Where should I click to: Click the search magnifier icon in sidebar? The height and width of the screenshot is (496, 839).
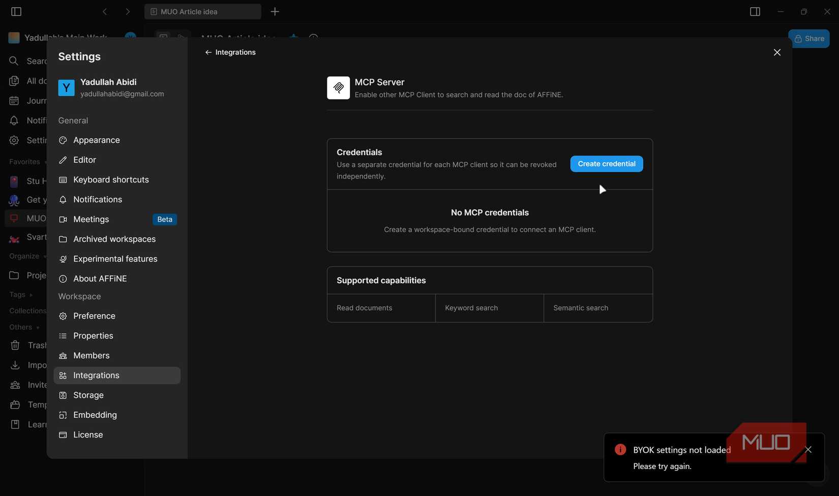coord(14,61)
